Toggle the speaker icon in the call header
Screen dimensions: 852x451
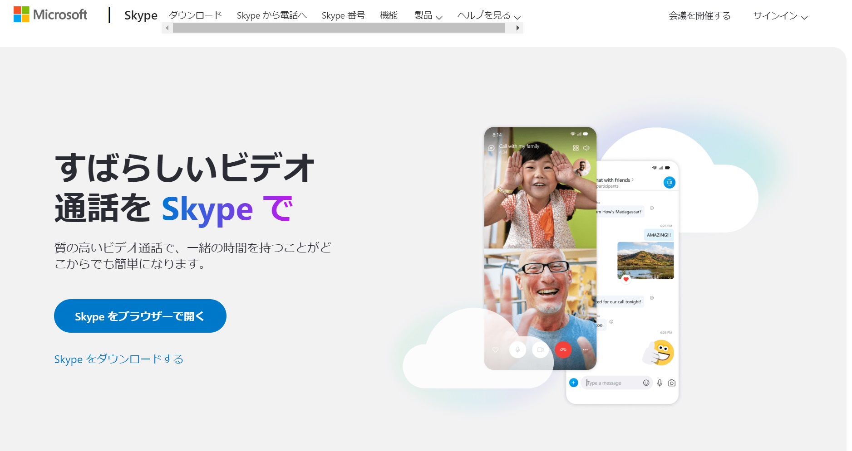tap(586, 147)
